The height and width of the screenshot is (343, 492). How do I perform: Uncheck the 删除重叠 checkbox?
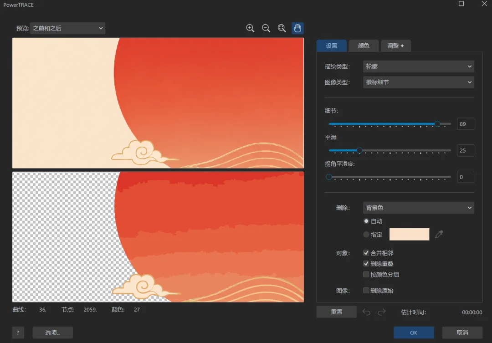pyautogui.click(x=366, y=264)
